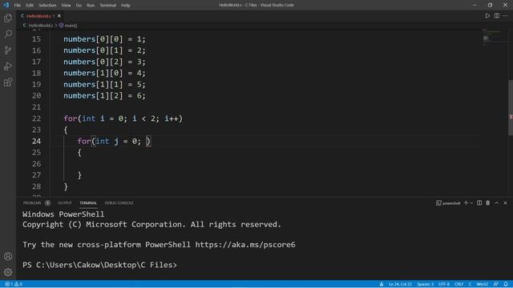Open the Run and Debug view
The image size is (513, 288).
tap(8, 66)
